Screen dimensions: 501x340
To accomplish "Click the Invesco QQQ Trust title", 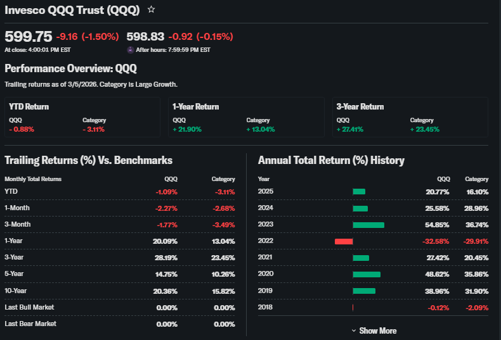I will coord(72,10).
